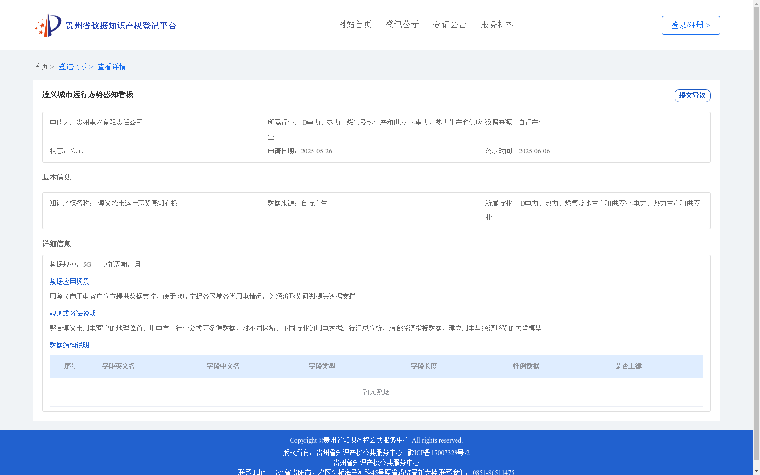Click the platform logo icon
Viewport: 760px width, 475px height.
point(48,25)
